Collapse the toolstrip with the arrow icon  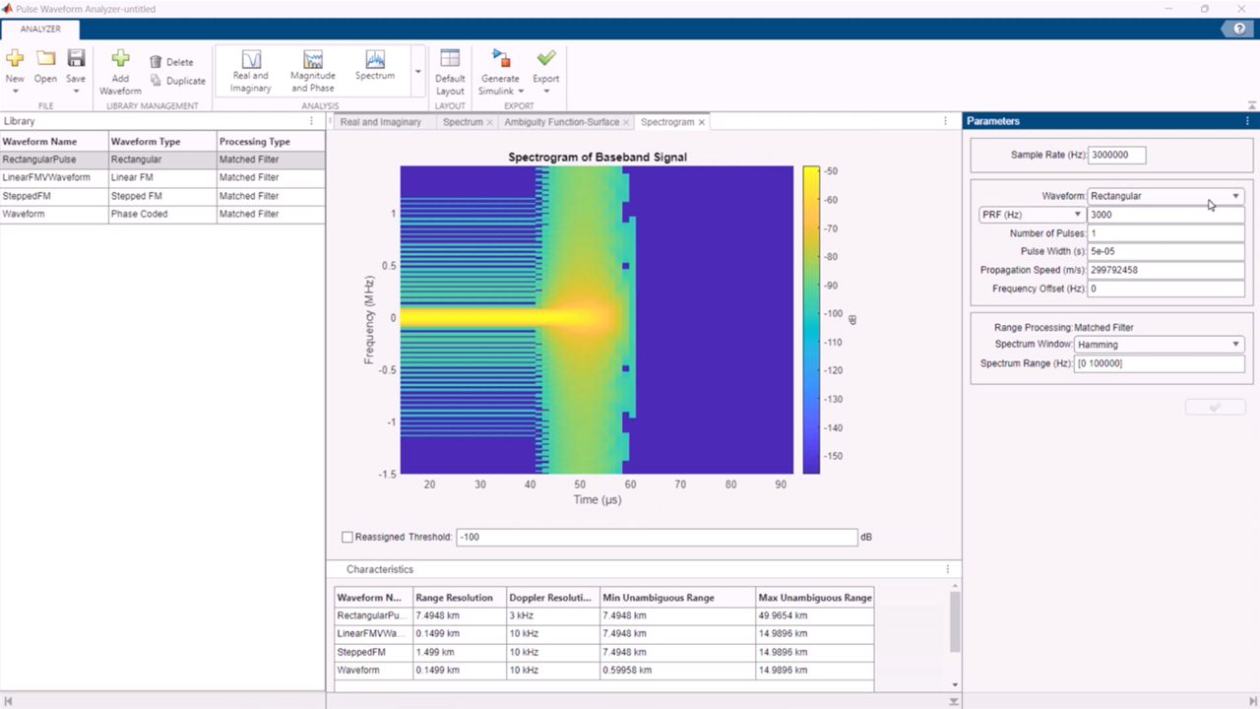[1252, 105]
